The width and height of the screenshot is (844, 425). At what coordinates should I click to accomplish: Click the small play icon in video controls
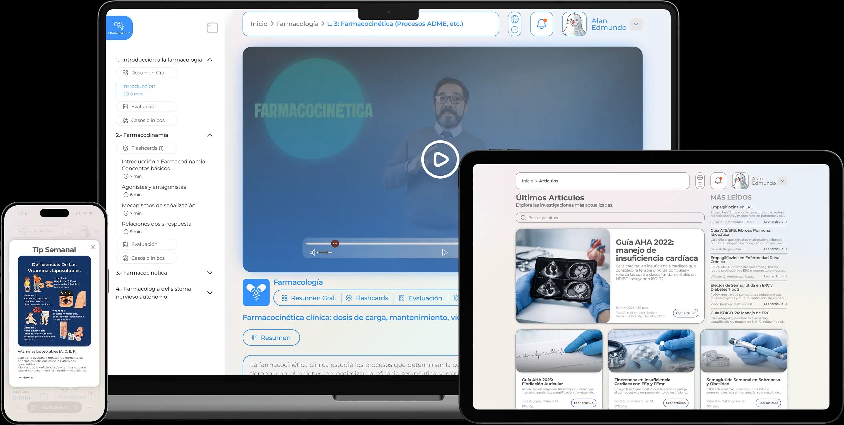click(x=445, y=252)
